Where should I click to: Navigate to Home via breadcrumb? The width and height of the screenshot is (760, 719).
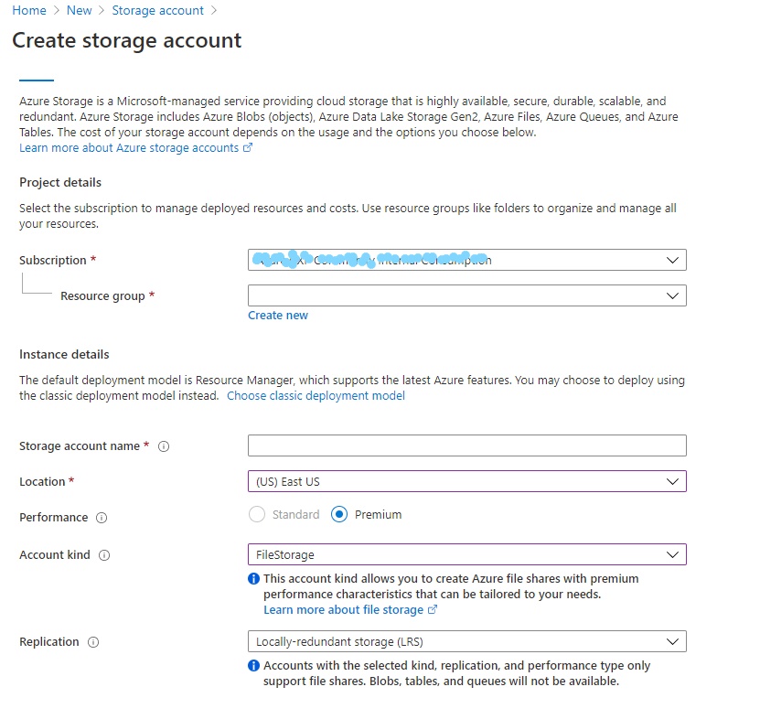pyautogui.click(x=28, y=10)
